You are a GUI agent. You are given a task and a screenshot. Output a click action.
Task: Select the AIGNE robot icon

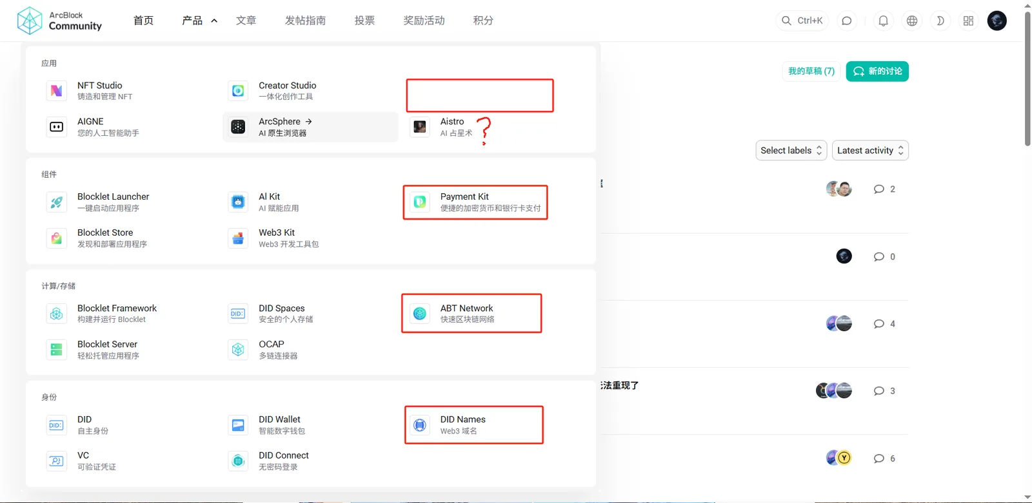pyautogui.click(x=57, y=127)
